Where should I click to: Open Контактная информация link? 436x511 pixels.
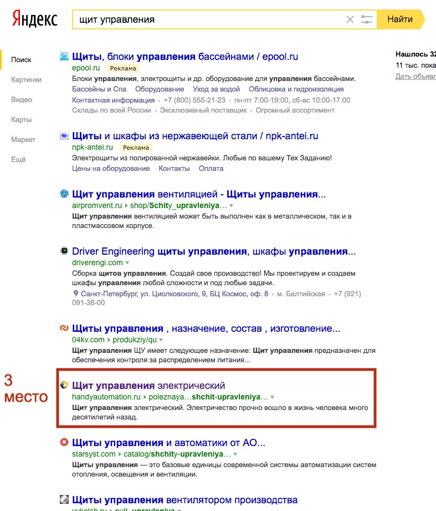(113, 100)
